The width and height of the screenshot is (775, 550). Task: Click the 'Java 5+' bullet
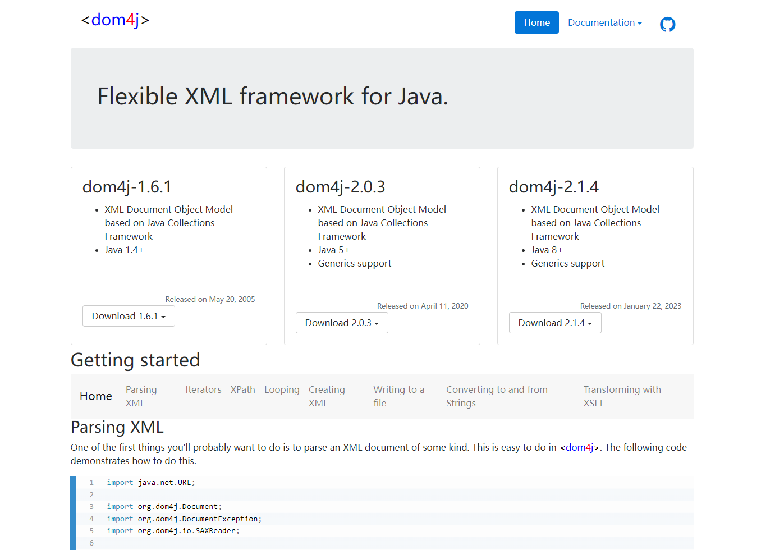[333, 250]
